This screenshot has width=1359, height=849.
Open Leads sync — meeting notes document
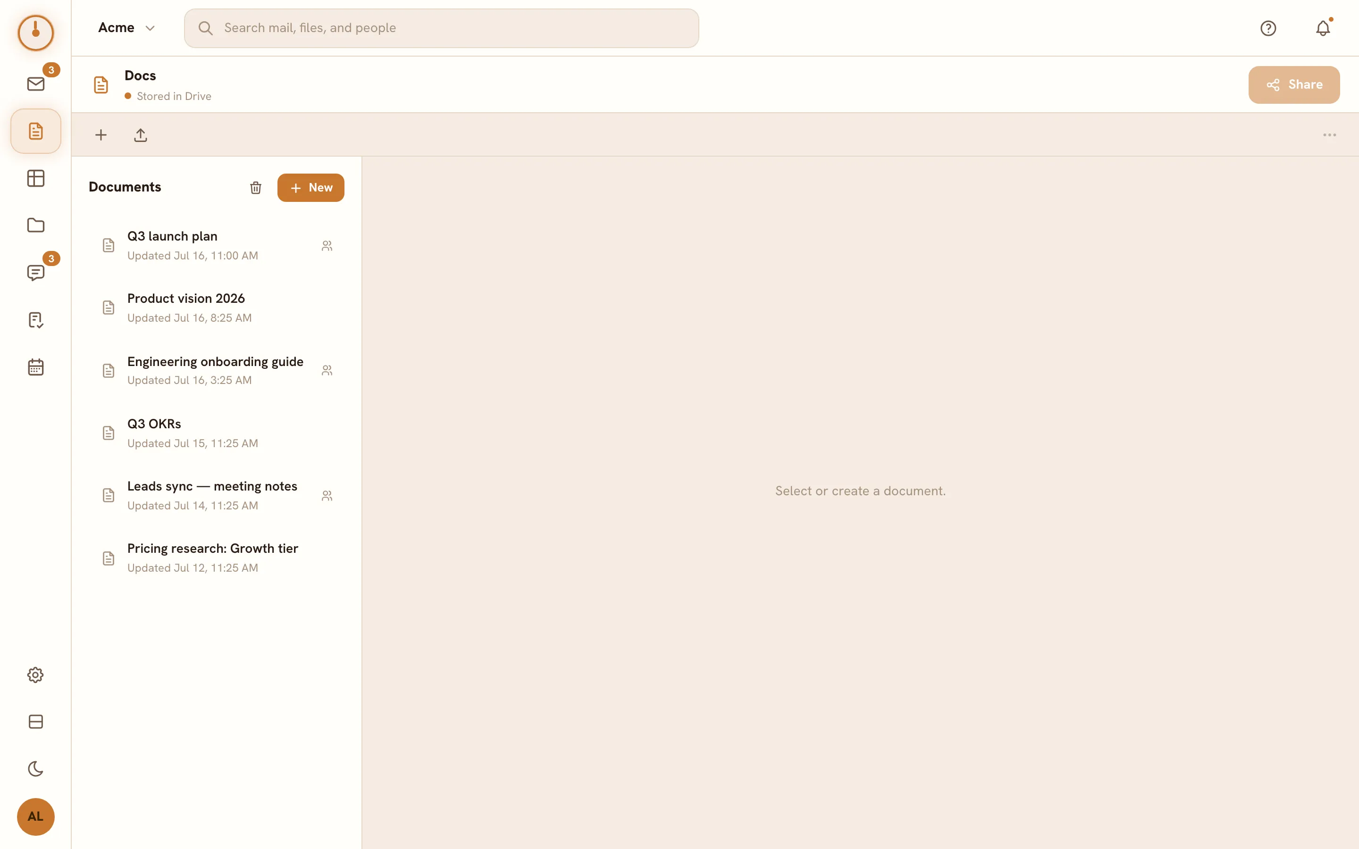(217, 495)
